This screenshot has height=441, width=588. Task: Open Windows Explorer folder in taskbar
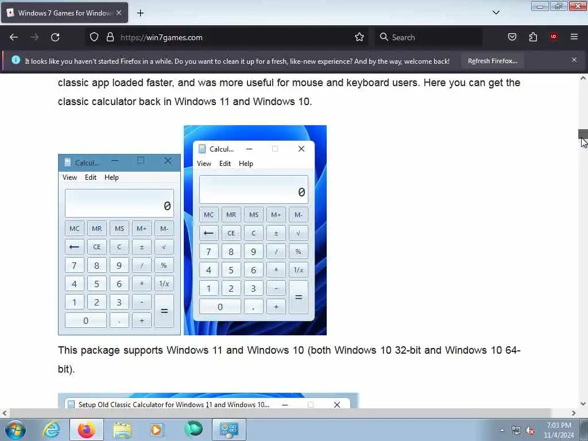(x=122, y=430)
